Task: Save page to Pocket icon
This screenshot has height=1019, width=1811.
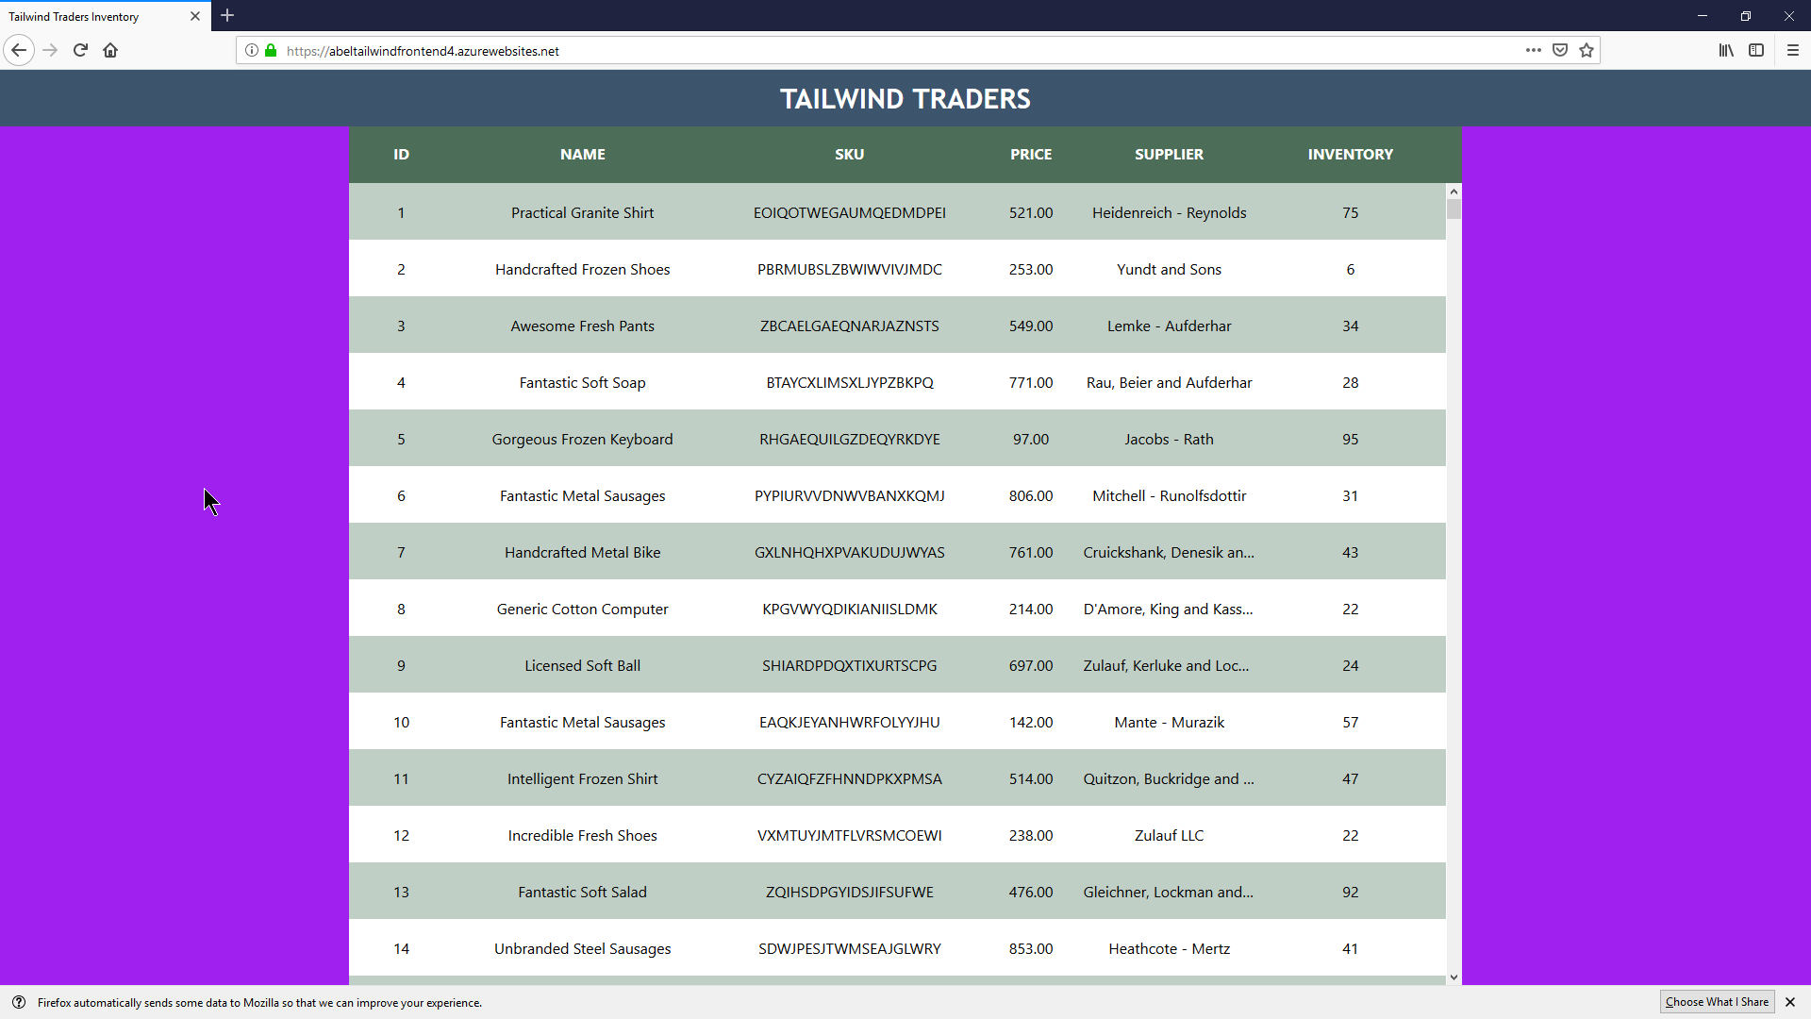Action: tap(1560, 50)
